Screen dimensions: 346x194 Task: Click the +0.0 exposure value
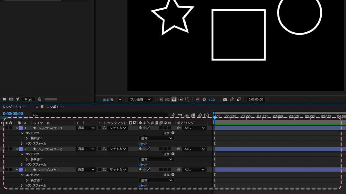[x=212, y=100]
